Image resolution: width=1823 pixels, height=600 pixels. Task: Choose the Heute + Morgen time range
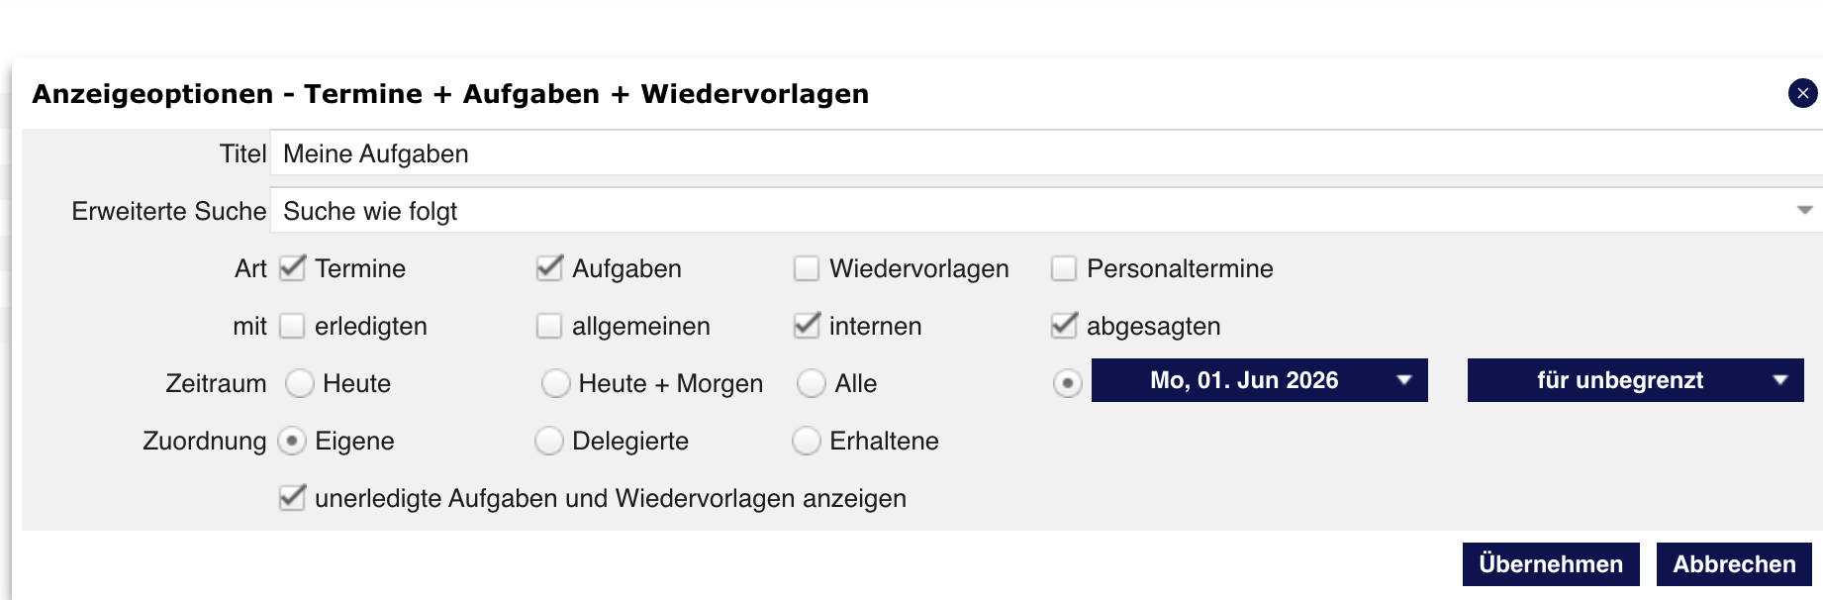(x=556, y=383)
